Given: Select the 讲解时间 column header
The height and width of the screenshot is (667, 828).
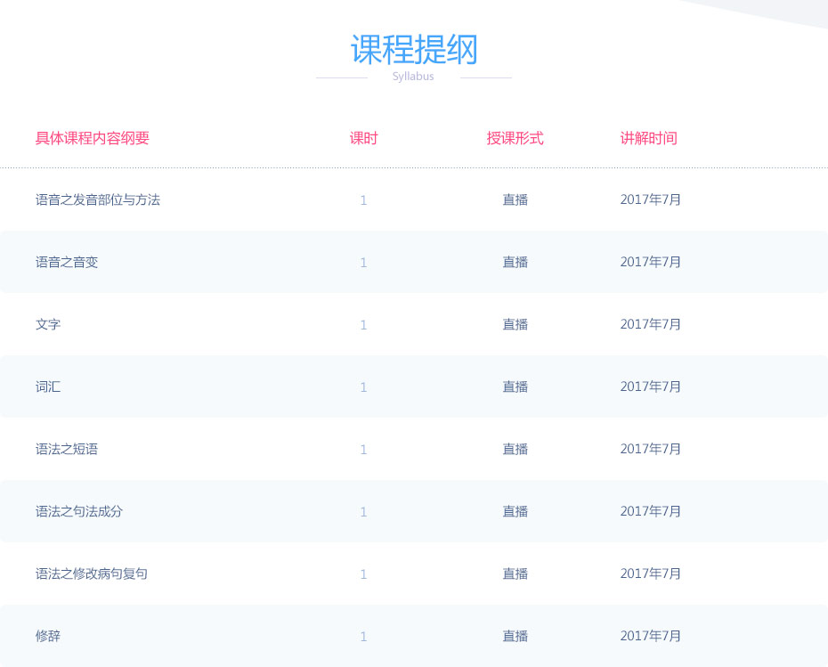Looking at the screenshot, I should 648,138.
